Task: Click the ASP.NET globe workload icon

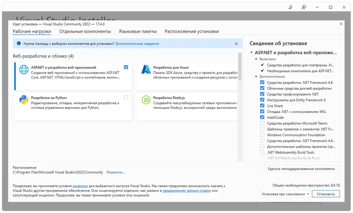Action: coord(24,70)
